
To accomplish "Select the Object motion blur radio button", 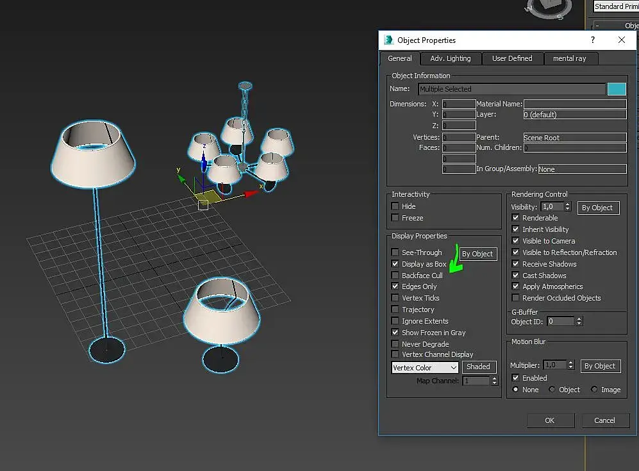I will point(552,390).
